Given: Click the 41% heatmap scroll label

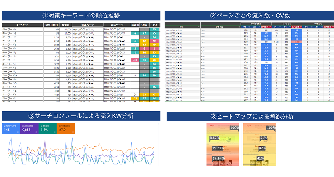Looking at the screenshot, I should click(x=260, y=158).
